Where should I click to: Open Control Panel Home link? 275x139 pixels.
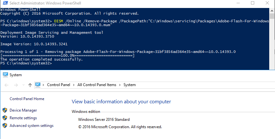click(27, 99)
